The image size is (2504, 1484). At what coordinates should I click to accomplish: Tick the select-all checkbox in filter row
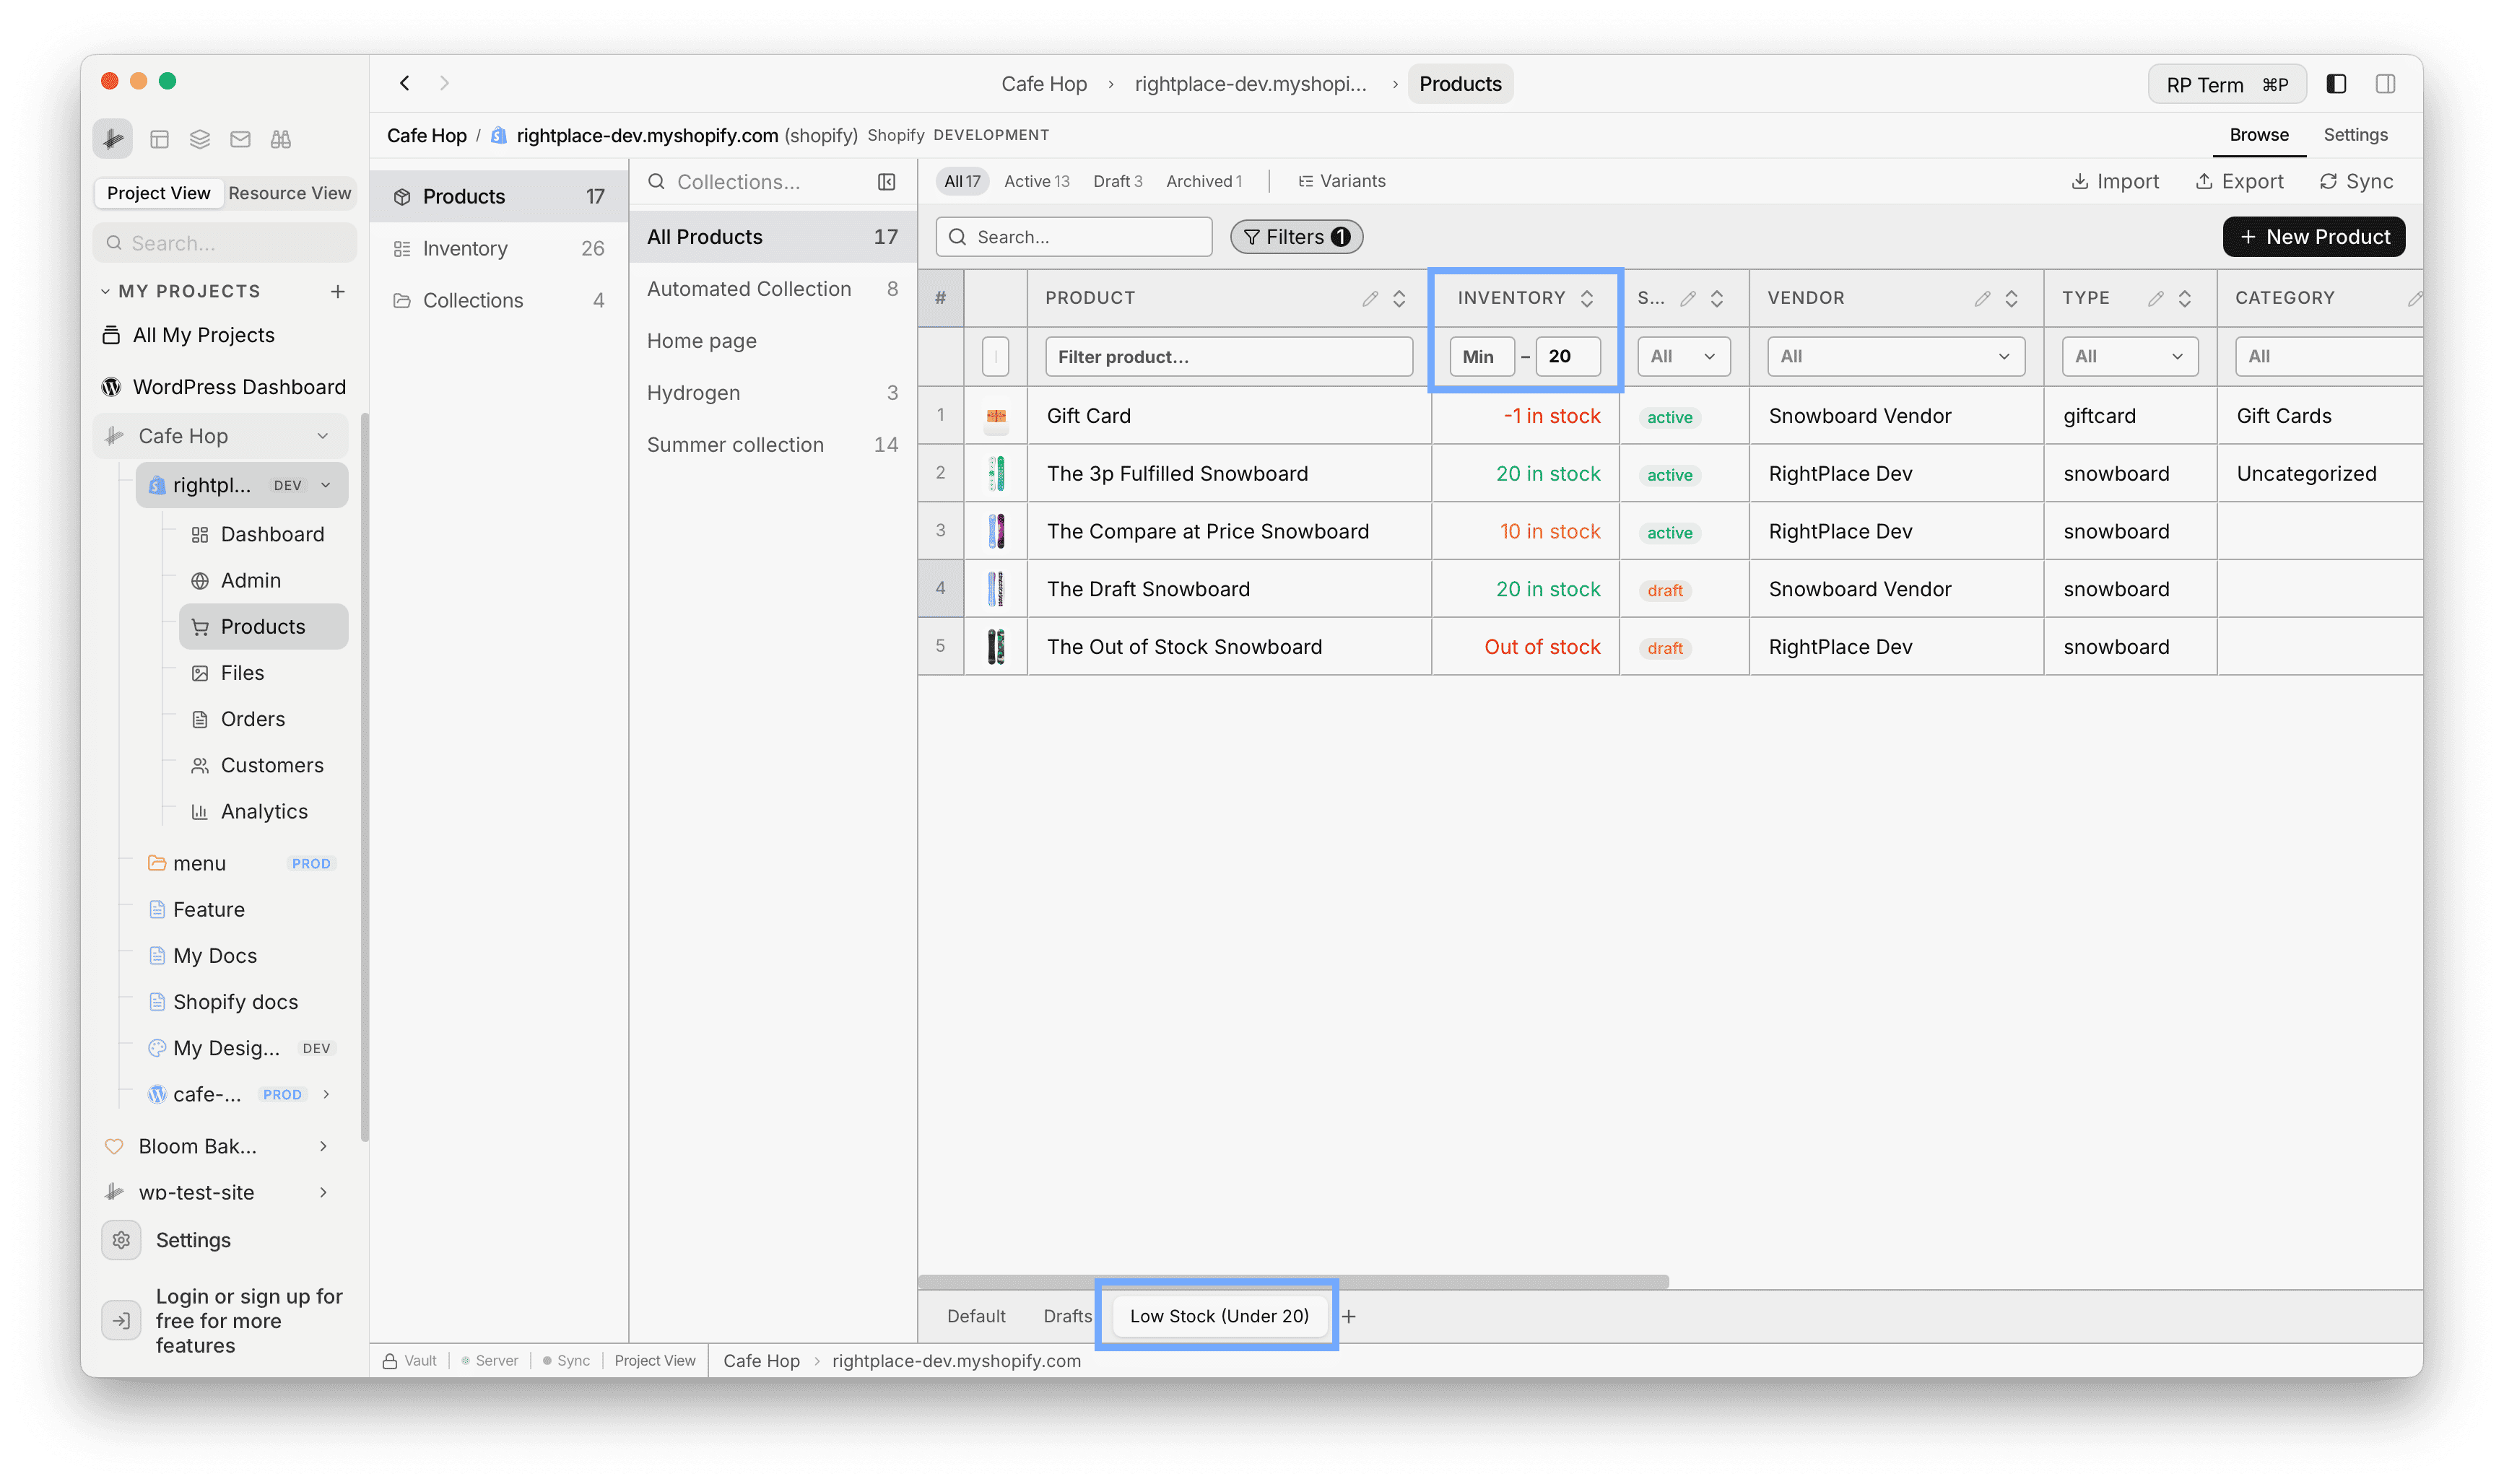[995, 356]
